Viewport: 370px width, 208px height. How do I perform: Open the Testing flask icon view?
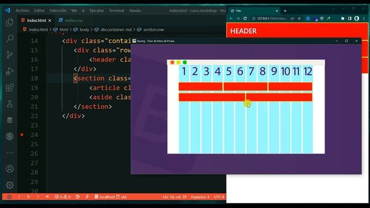(10, 104)
